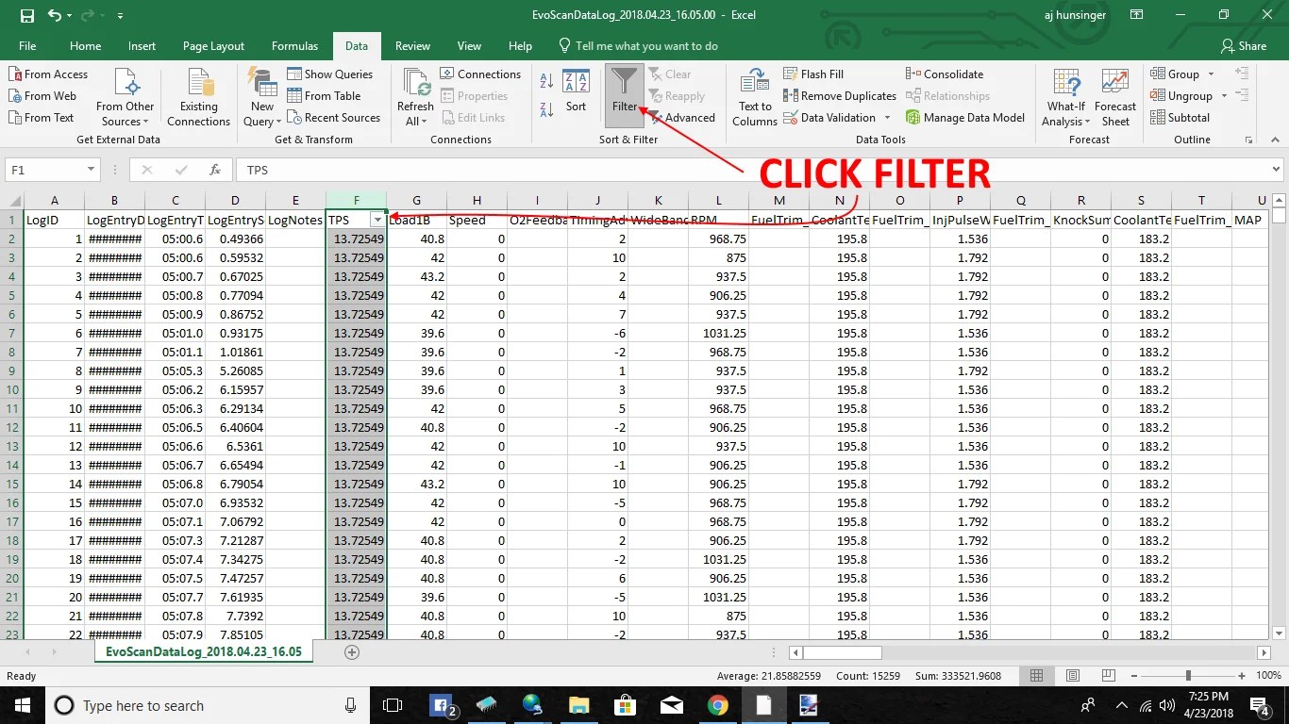Create a Forecast Sheet
The width and height of the screenshot is (1289, 724).
coord(1115,97)
